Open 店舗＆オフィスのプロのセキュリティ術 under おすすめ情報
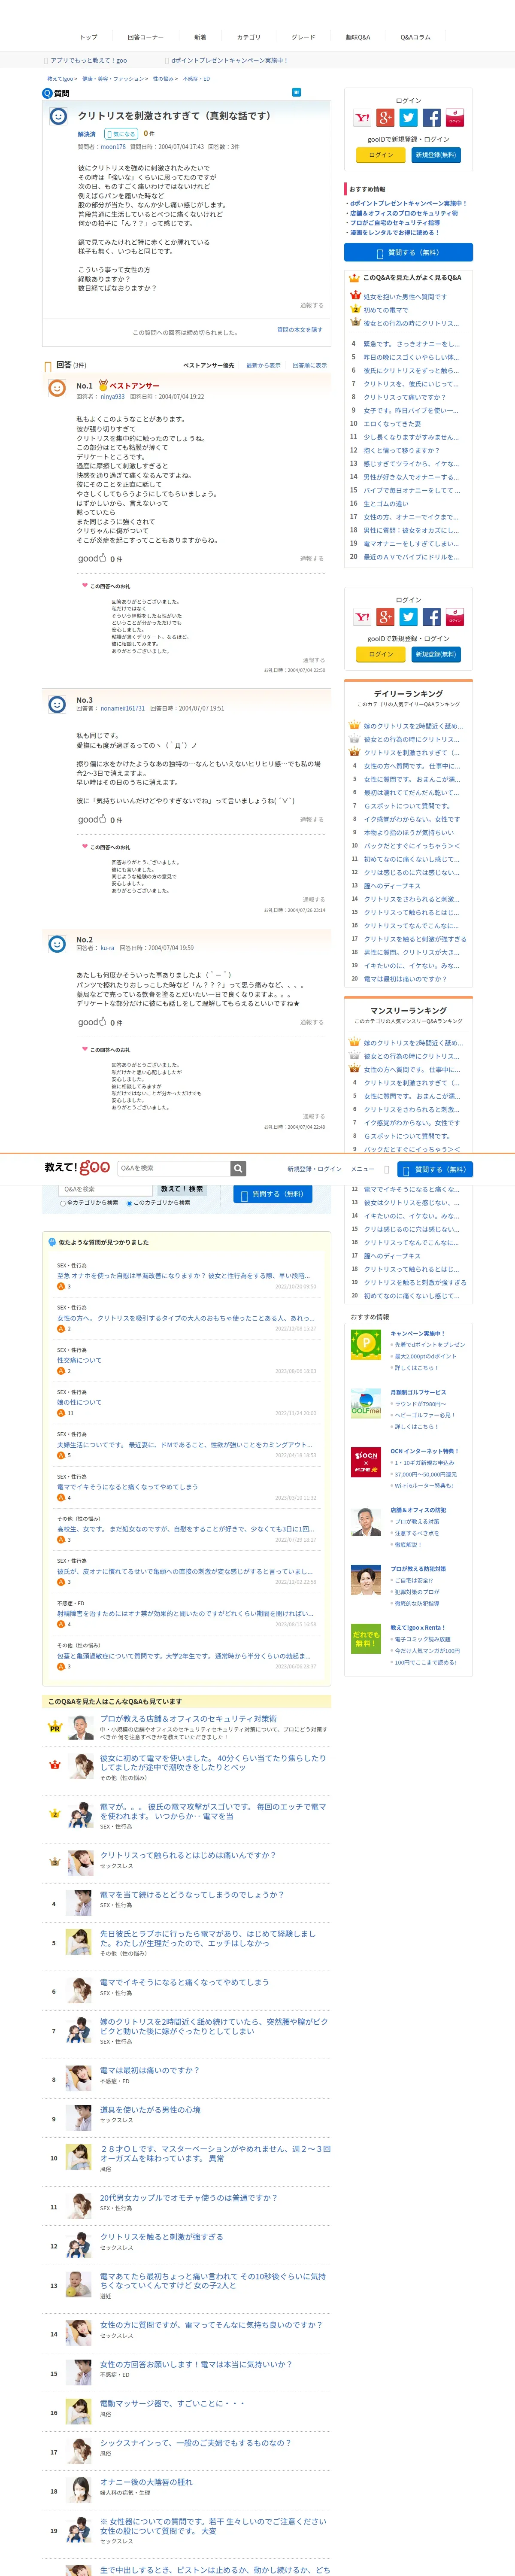 point(404,213)
